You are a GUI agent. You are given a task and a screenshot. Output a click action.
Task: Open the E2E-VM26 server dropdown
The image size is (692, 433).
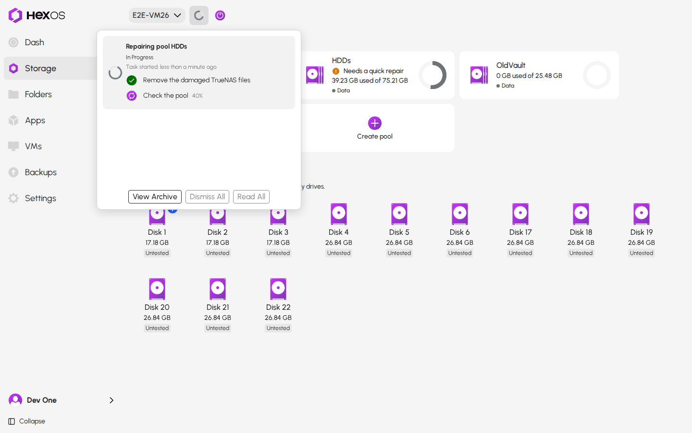coord(157,15)
